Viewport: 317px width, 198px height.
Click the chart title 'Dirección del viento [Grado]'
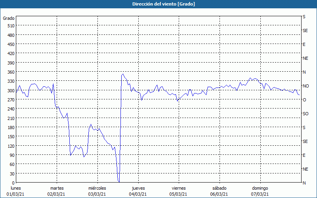pyautogui.click(x=164, y=4)
